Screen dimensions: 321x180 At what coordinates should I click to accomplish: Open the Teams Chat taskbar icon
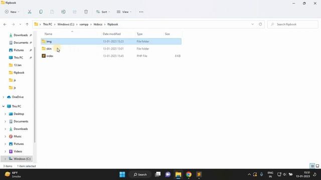pyautogui.click(x=168, y=174)
